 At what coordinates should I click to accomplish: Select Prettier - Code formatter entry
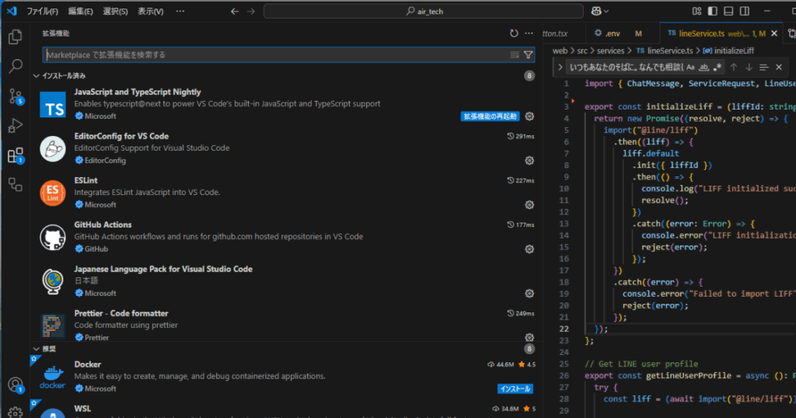[x=287, y=326]
